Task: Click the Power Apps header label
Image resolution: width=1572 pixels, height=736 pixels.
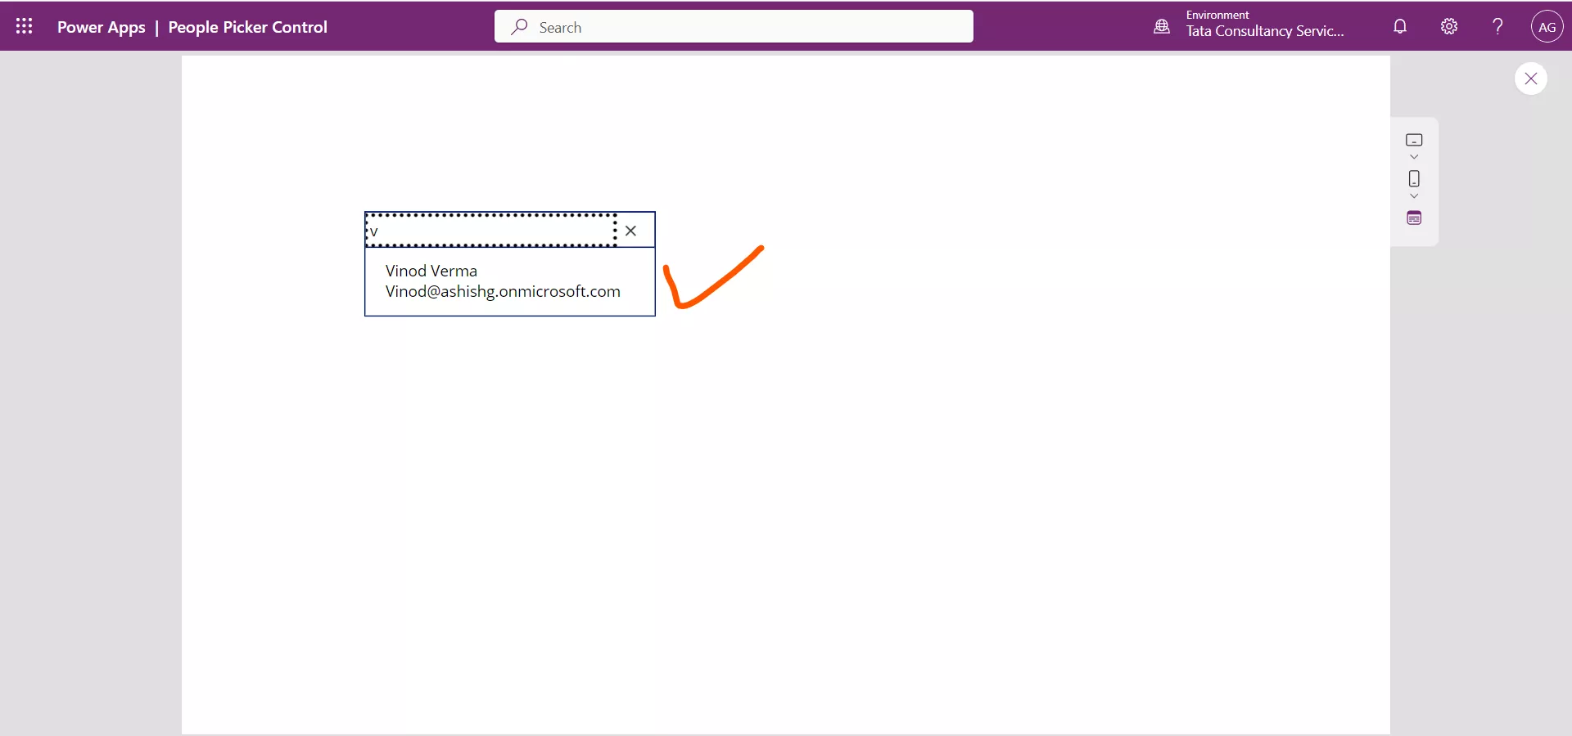Action: (101, 26)
